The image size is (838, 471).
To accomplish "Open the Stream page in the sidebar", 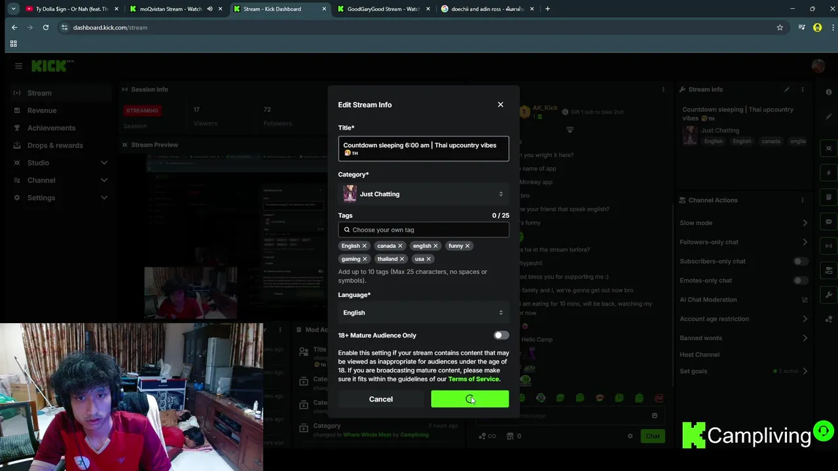I will [61, 93].
